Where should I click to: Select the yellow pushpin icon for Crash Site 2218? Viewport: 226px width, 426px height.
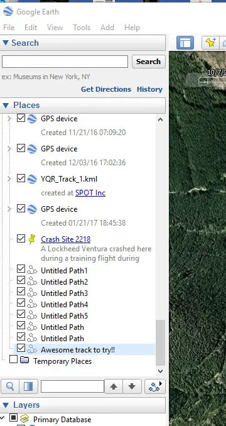32,239
